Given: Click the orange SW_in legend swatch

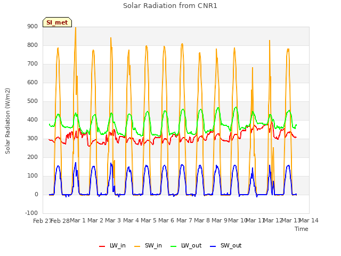Looking at the screenshot, I should 137,246.
